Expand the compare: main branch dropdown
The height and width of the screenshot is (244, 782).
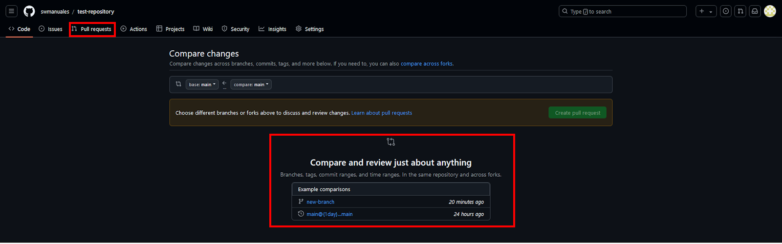(251, 84)
